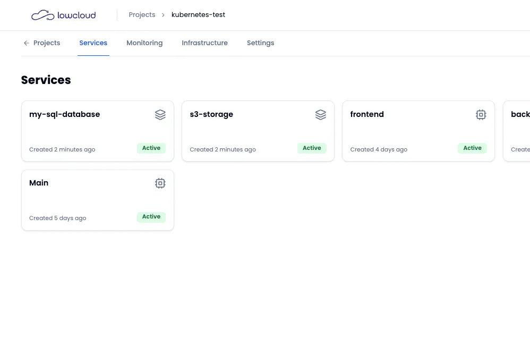Expand the partially visible back service card
Viewport: 530px width, 362px height.
518,131
